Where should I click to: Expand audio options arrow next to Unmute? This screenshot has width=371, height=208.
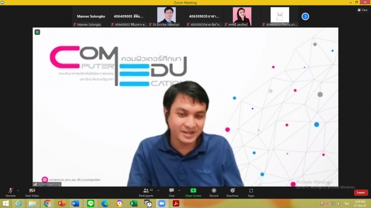(18, 190)
